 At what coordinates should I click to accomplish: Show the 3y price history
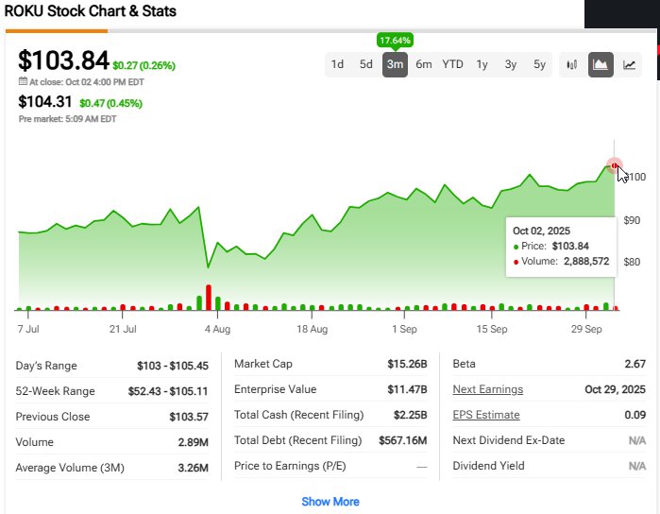tap(511, 65)
